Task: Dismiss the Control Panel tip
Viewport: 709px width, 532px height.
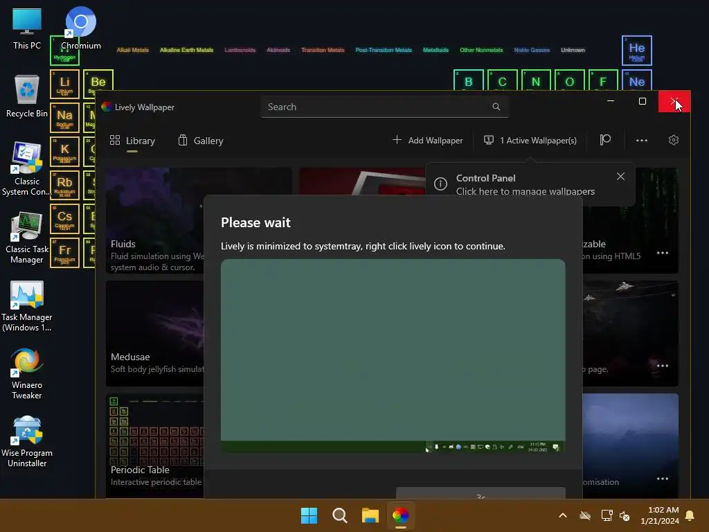Action: [x=620, y=177]
